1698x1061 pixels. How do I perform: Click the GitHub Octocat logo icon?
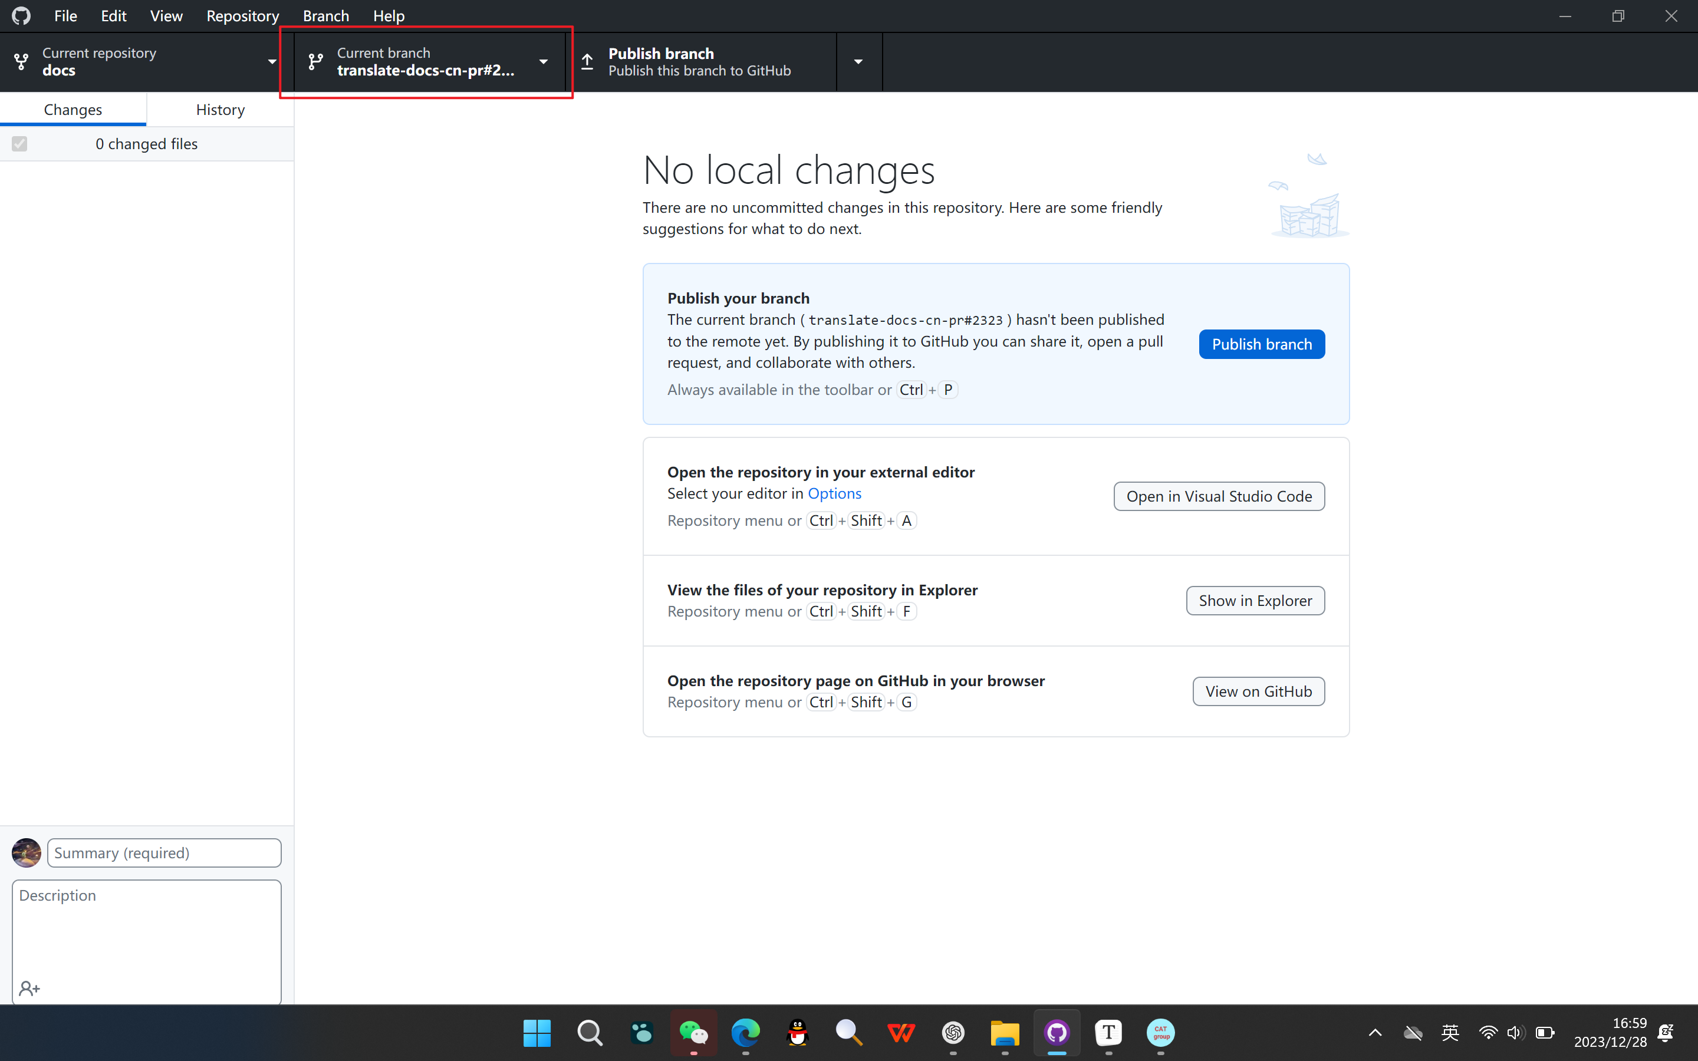pos(21,15)
